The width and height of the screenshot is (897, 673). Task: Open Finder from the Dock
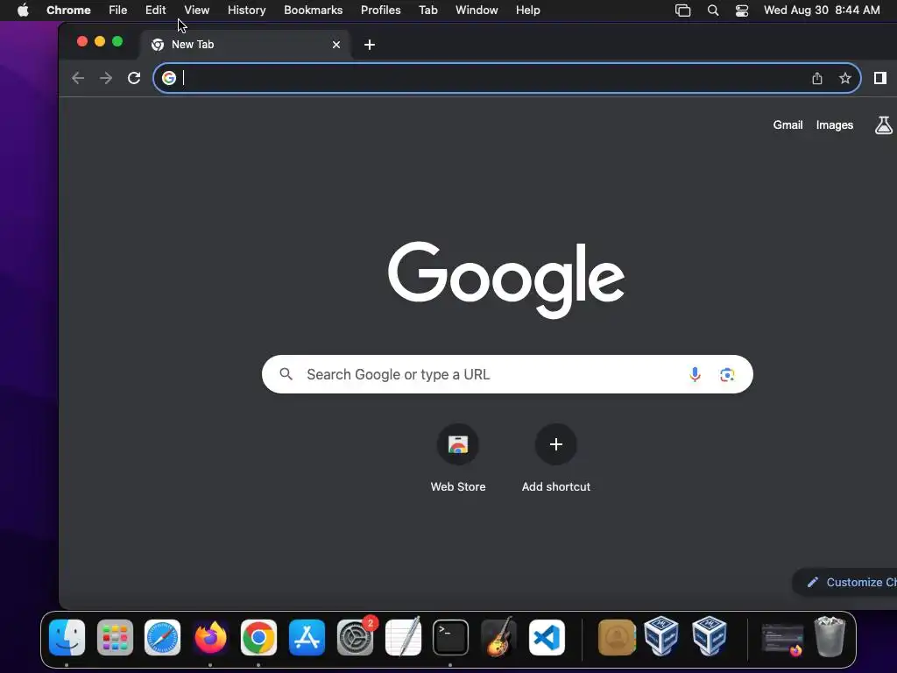(x=67, y=638)
